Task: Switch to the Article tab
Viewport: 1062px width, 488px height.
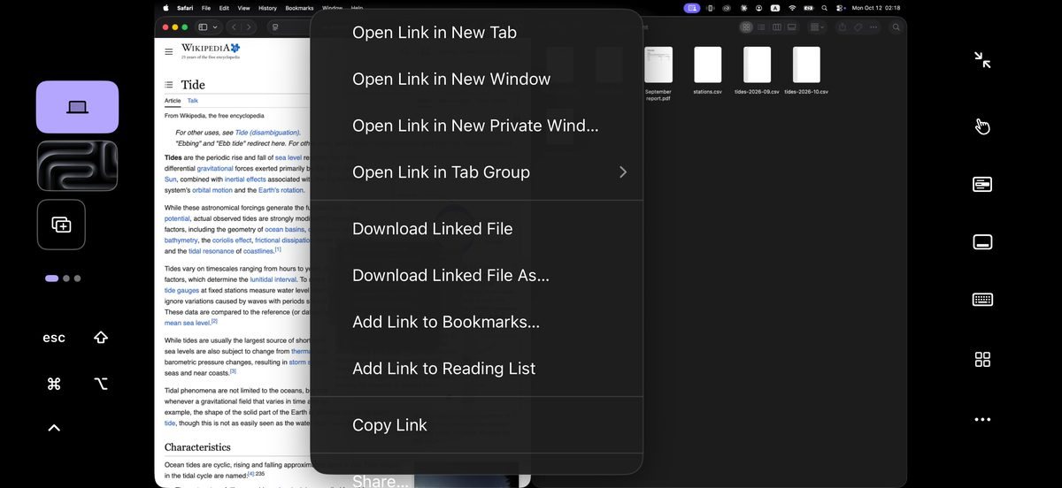Action: (x=173, y=101)
